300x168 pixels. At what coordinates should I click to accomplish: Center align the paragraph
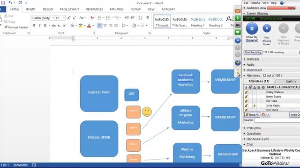(x=105, y=25)
